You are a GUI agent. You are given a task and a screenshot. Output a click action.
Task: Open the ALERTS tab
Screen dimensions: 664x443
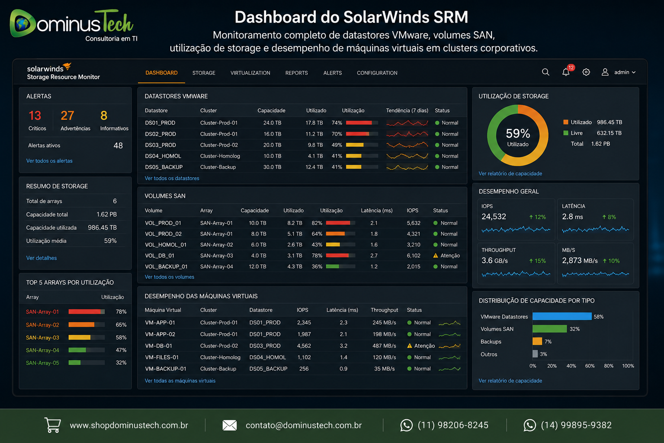click(x=332, y=73)
